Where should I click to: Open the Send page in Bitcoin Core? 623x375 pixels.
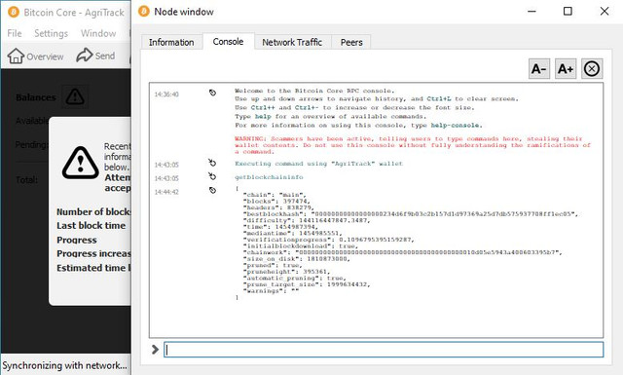click(95, 56)
